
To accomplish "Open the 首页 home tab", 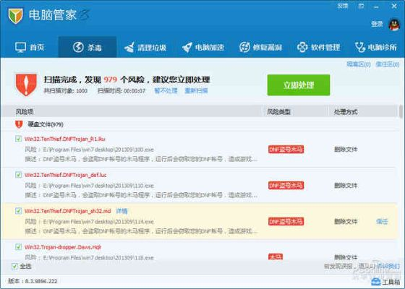I will tap(29, 47).
